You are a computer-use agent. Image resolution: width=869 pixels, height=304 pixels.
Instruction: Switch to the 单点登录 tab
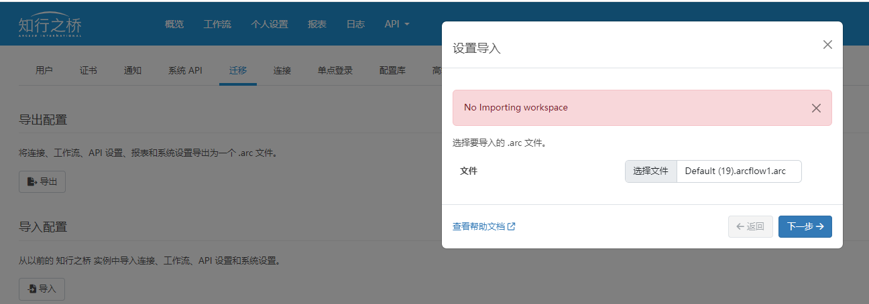(335, 70)
